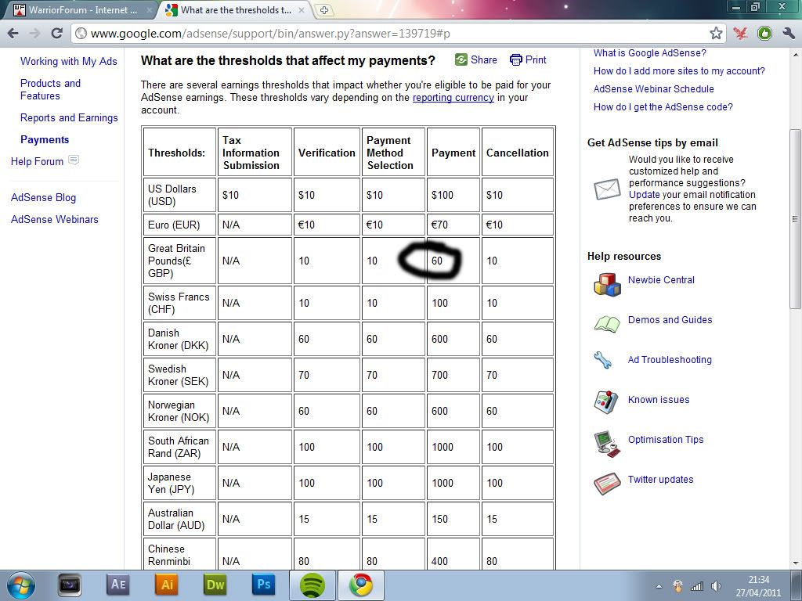Click the Twitter updates icon

tap(607, 484)
